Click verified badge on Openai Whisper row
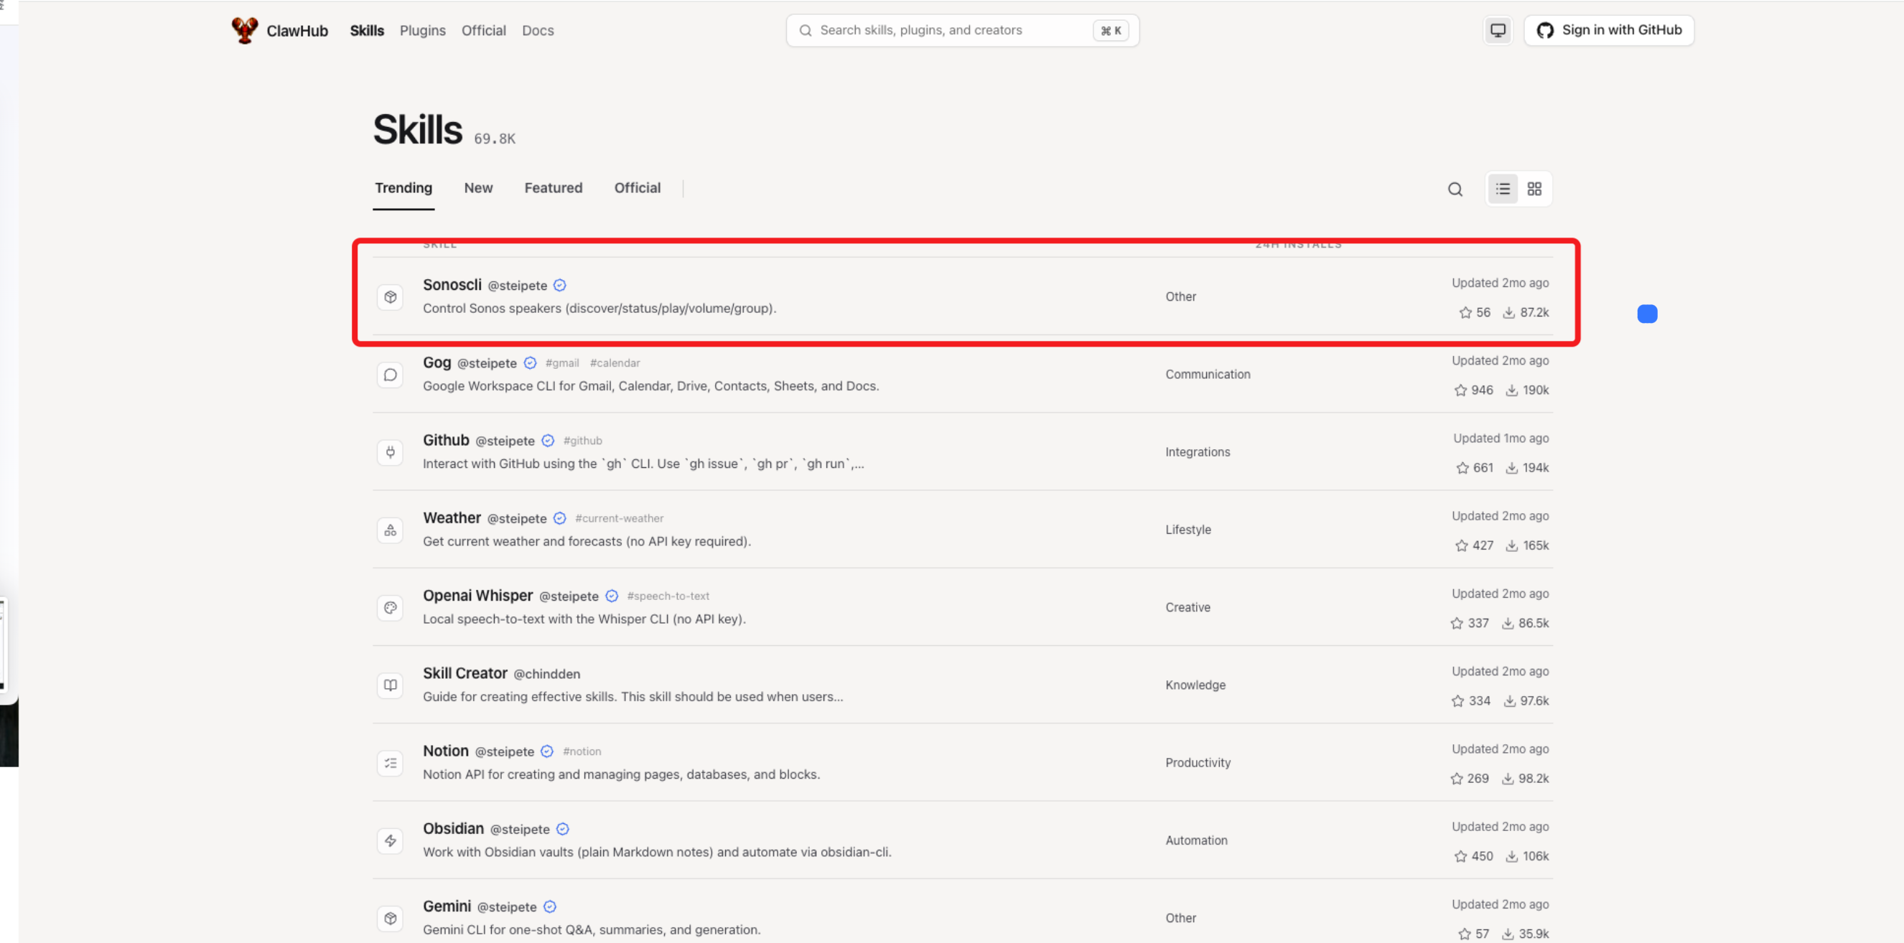 coord(611,596)
